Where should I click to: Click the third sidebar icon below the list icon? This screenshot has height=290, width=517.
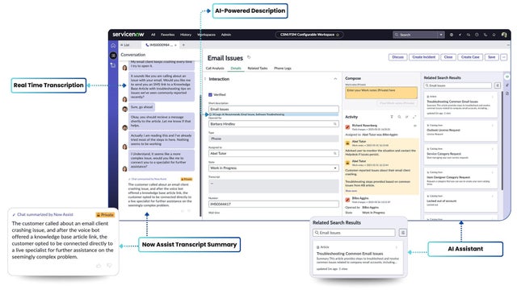coord(113,65)
